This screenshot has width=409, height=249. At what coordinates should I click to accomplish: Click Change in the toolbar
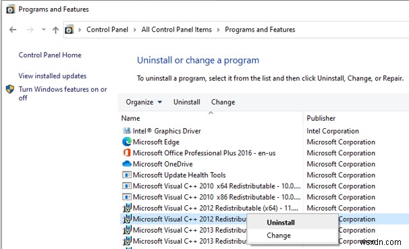coord(223,102)
